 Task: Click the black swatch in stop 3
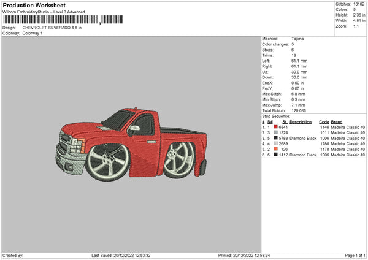click(276, 139)
